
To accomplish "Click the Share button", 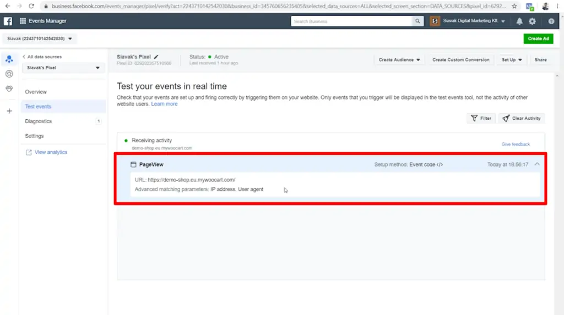I will [540, 59].
